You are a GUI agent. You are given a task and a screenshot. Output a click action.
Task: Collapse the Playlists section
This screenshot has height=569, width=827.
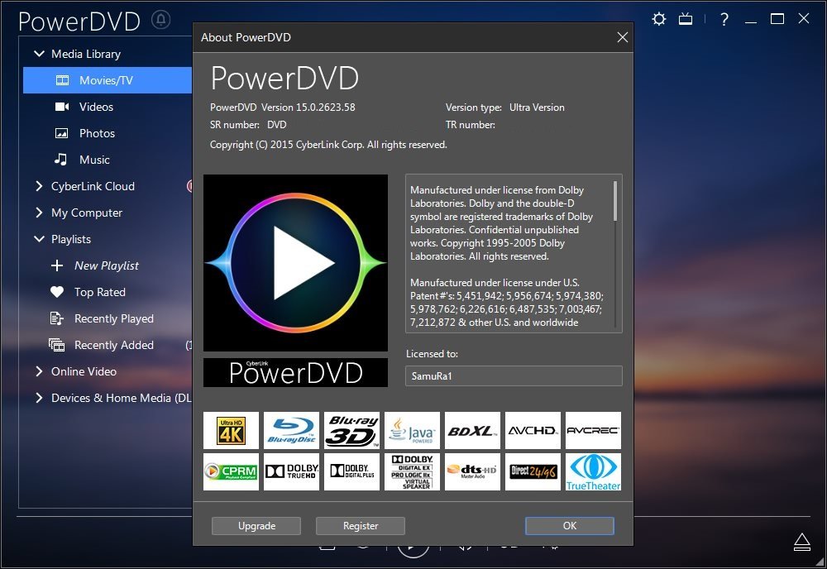click(39, 239)
